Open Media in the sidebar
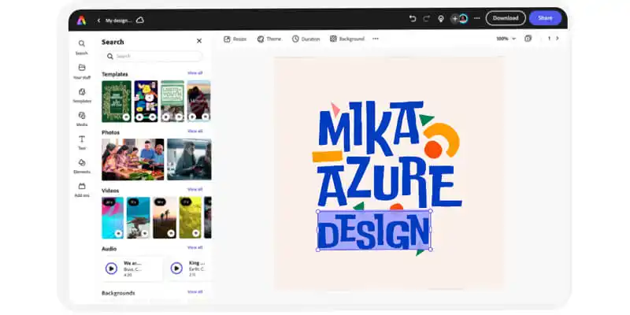Viewport: 630px width, 315px height. click(82, 119)
